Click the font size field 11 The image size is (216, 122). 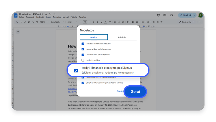tap(85, 22)
